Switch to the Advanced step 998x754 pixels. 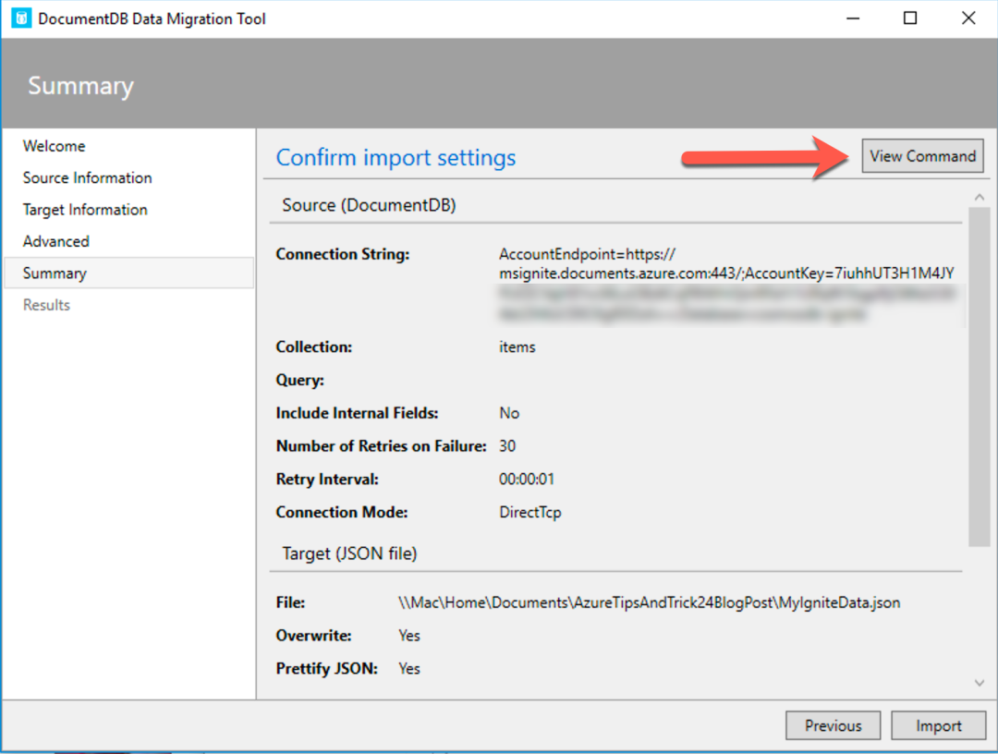tap(56, 241)
